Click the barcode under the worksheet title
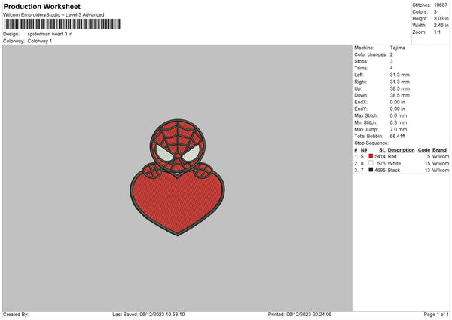 pyautogui.click(x=63, y=24)
